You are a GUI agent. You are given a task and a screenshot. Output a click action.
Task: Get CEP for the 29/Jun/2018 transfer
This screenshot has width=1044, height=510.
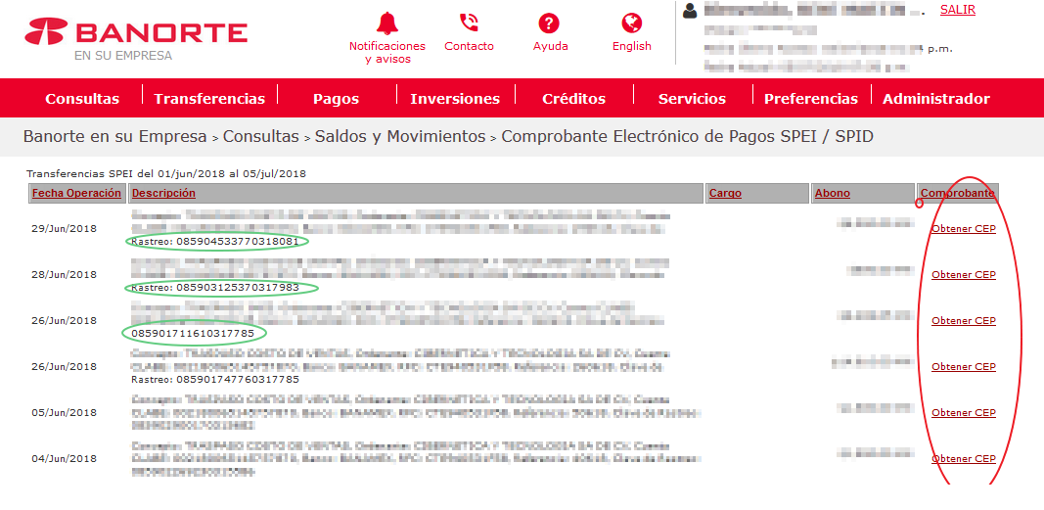click(x=964, y=228)
